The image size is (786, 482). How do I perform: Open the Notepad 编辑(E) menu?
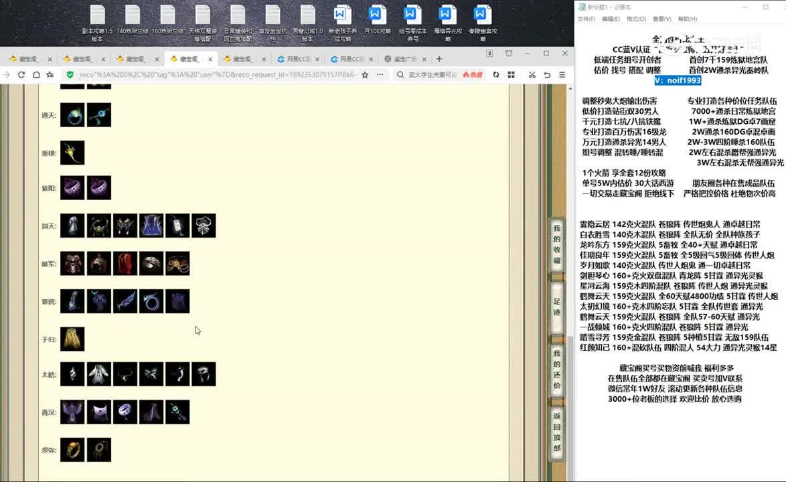pos(611,19)
